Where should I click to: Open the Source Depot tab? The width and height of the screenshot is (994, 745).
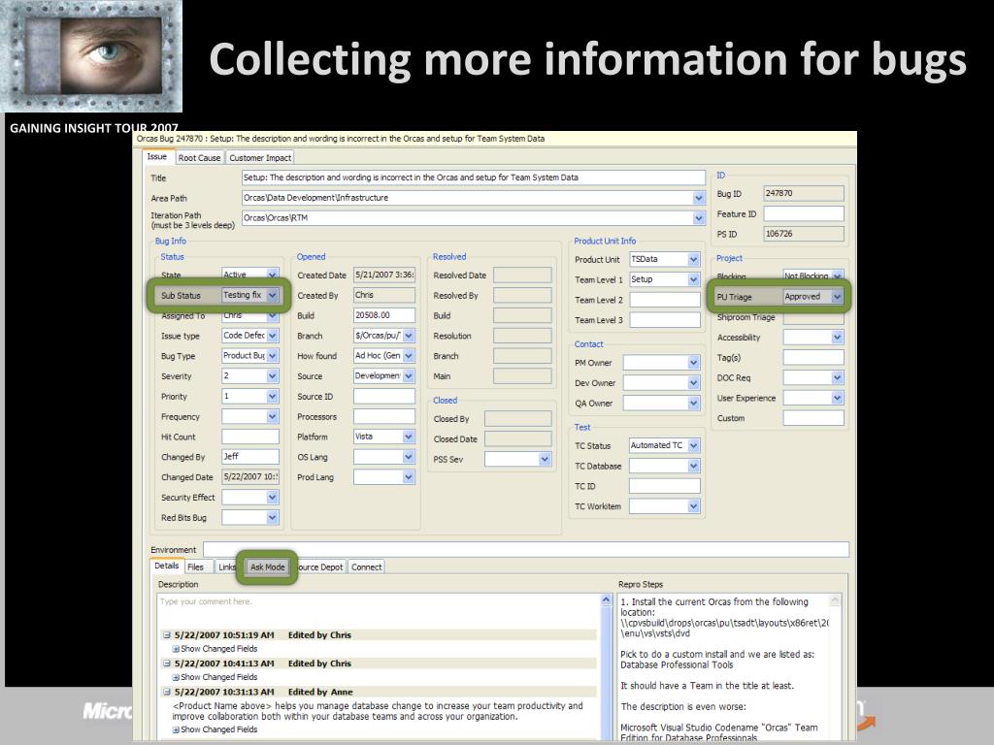click(320, 567)
